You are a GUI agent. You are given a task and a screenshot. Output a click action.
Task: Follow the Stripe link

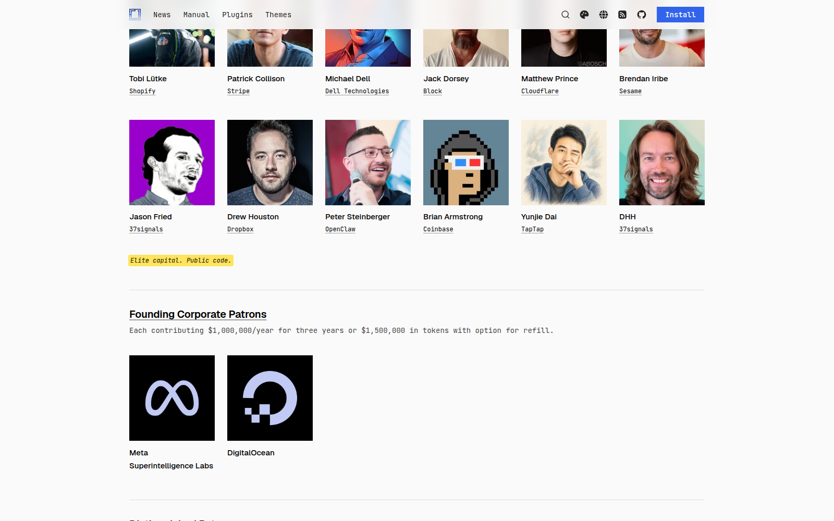click(238, 91)
